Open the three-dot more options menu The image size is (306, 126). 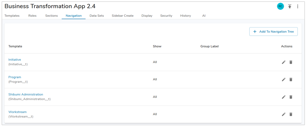[298, 6]
